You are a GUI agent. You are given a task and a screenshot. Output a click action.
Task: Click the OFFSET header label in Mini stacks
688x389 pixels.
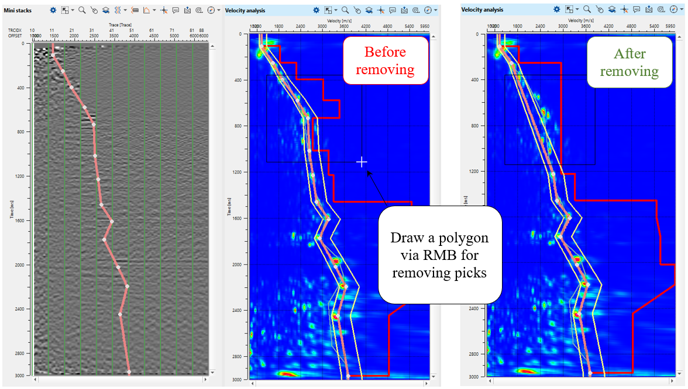[x=15, y=36]
